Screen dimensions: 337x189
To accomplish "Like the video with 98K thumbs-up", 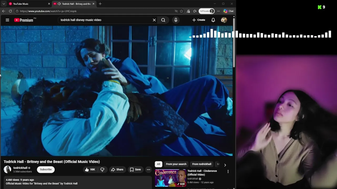I will [x=90, y=170].
